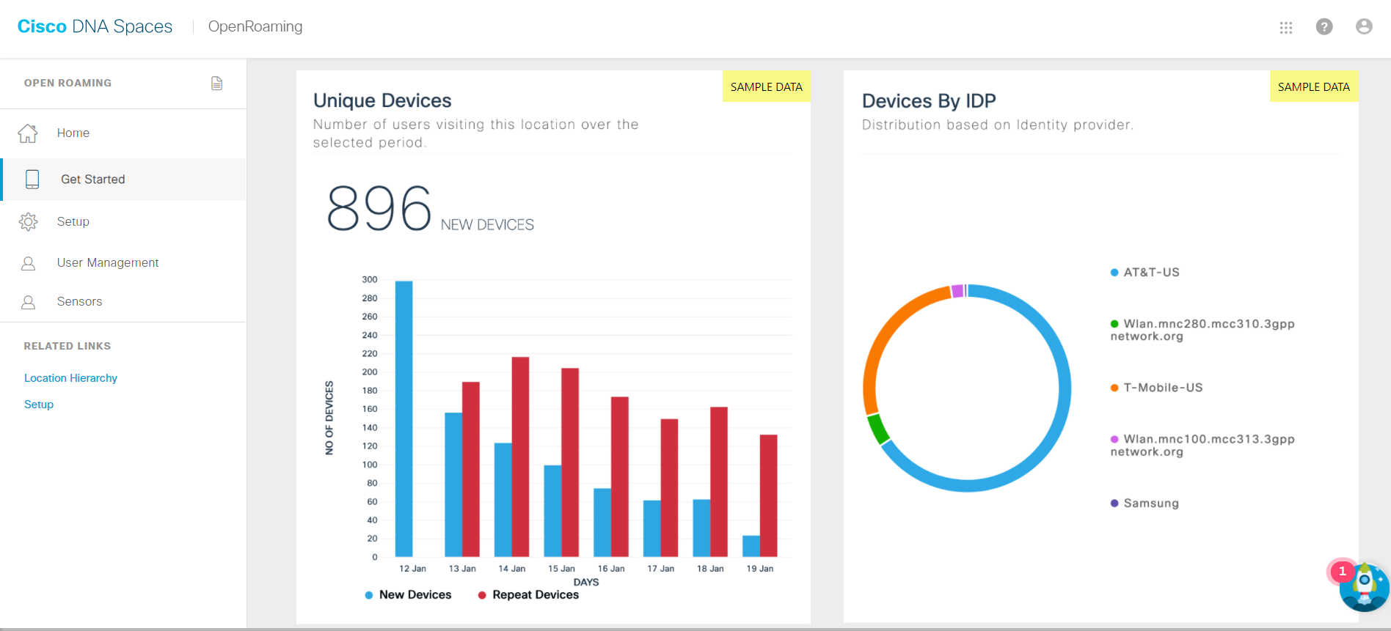The width and height of the screenshot is (1391, 631).
Task: Open the rocket assistant widget
Action: [1365, 588]
